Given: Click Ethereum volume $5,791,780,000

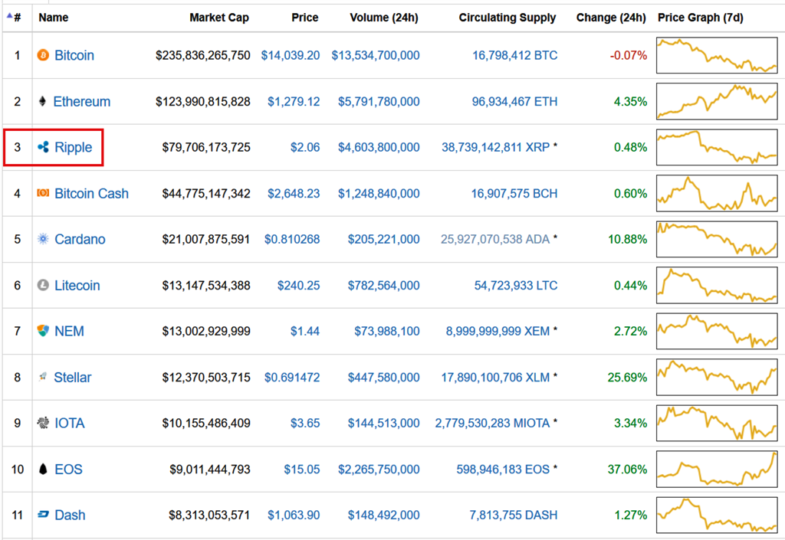Looking at the screenshot, I should coord(379,102).
